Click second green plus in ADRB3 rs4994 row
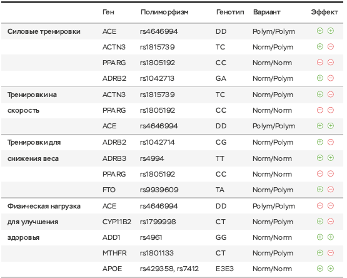The image size is (347, 278). click(331, 158)
